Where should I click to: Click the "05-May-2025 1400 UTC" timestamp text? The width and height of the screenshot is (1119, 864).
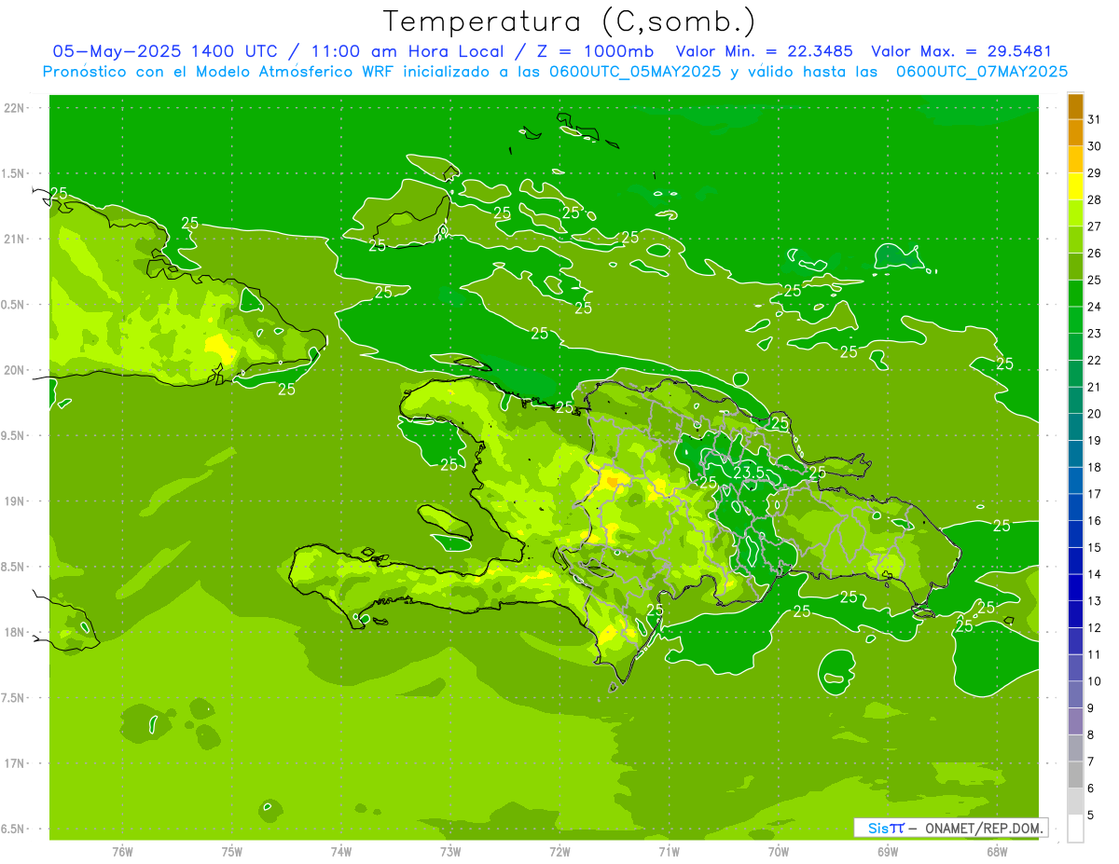164,51
